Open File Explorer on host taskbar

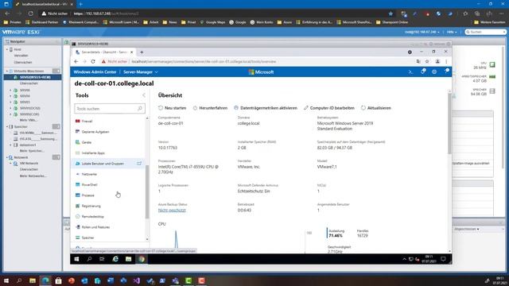(x=33, y=280)
